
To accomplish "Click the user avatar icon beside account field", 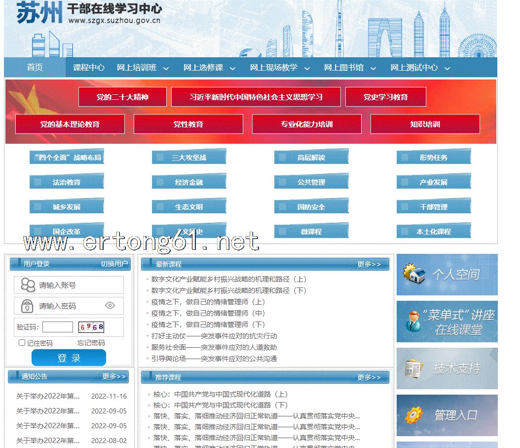I will [x=28, y=285].
